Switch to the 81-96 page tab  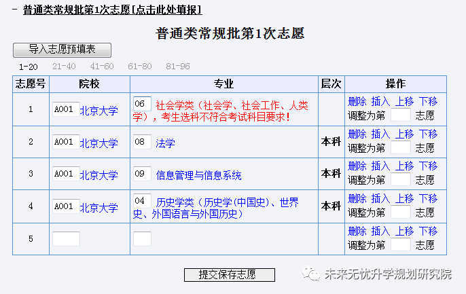click(x=178, y=67)
